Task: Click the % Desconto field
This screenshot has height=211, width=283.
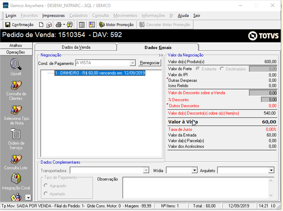Action: (269, 99)
